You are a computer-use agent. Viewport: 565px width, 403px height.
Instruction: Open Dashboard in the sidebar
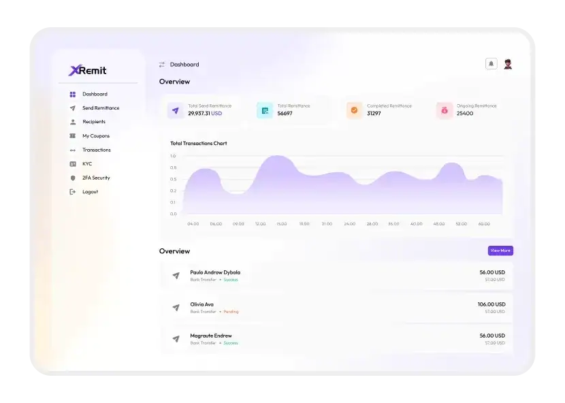tap(95, 95)
